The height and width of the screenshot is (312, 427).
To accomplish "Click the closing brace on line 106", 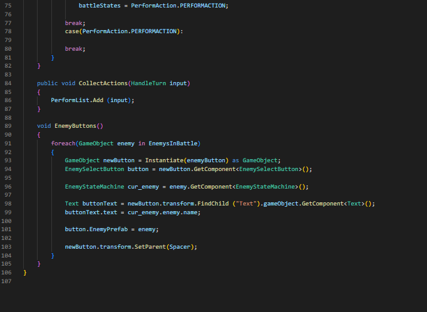I will pos(25,273).
